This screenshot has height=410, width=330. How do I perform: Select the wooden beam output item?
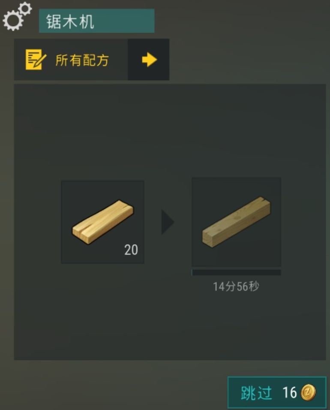click(236, 222)
